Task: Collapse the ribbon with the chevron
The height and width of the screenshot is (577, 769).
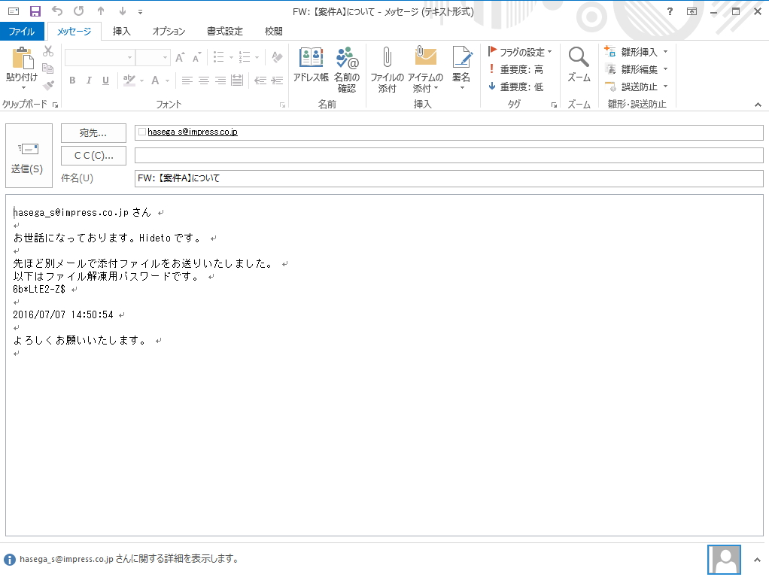Action: (758, 105)
